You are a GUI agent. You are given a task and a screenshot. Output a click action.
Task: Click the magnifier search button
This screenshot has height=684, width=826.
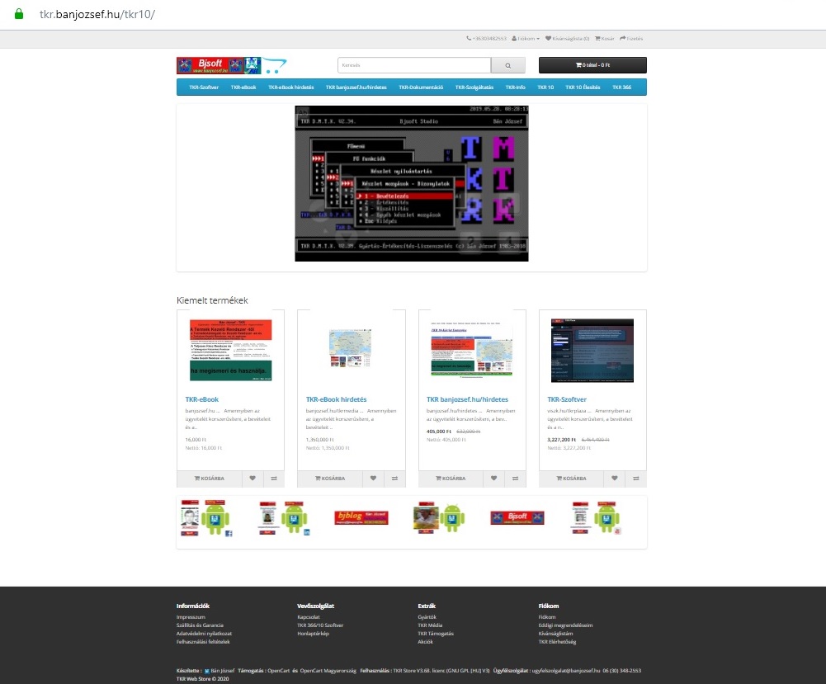[x=507, y=65]
